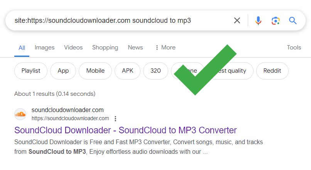Start voice search with the microphone icon
This screenshot has height=170, width=311.
258,20
